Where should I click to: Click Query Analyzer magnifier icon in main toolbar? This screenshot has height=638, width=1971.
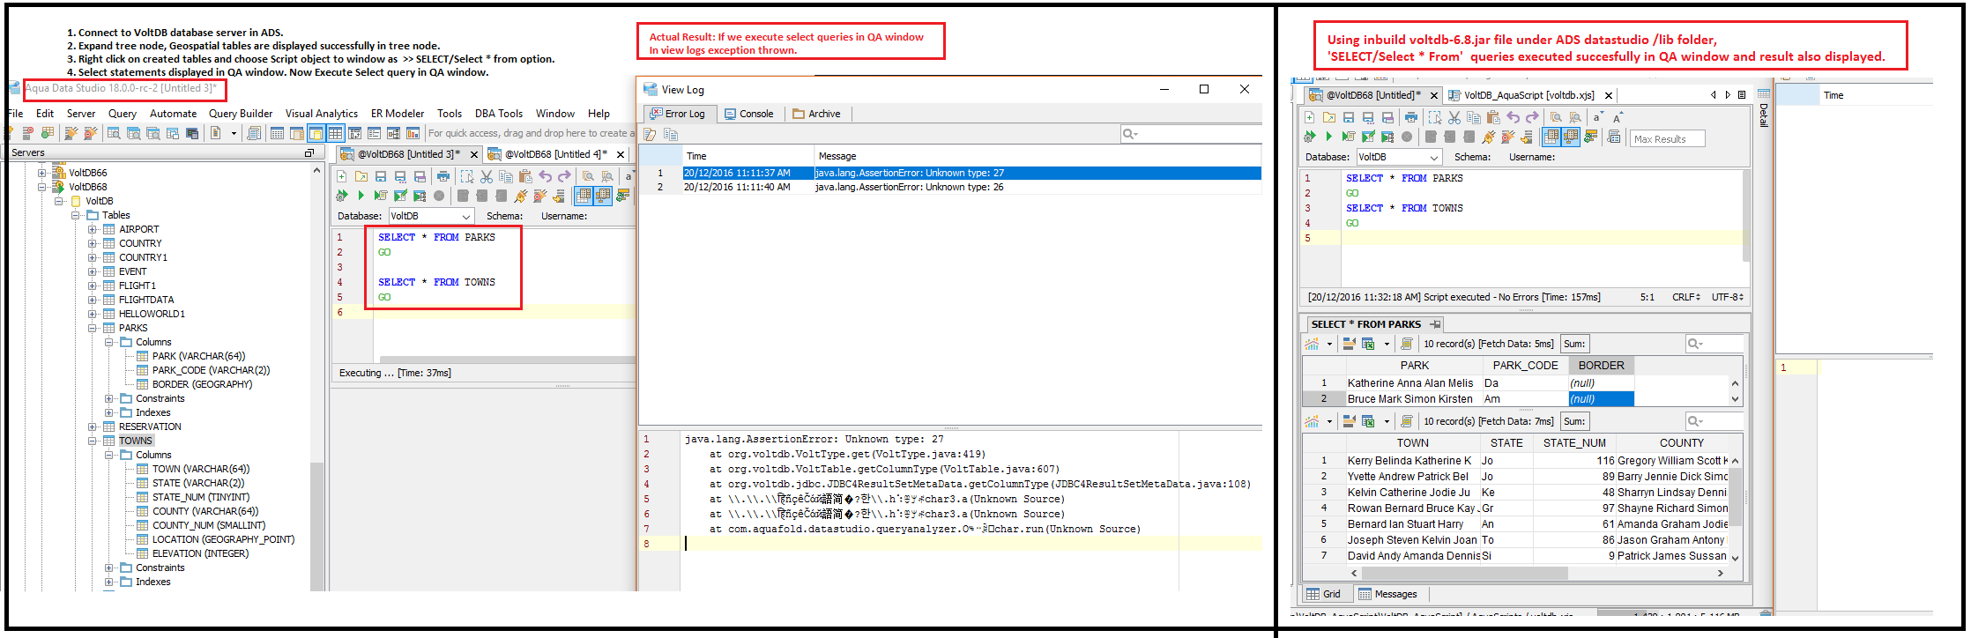(114, 133)
